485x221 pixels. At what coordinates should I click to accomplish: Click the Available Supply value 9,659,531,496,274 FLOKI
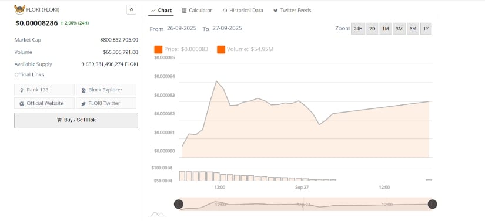click(109, 64)
